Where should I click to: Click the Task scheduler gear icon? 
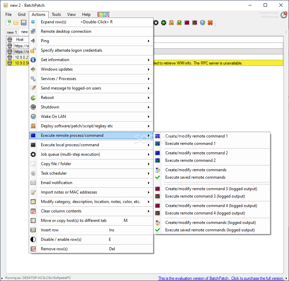pyautogui.click(x=33, y=173)
